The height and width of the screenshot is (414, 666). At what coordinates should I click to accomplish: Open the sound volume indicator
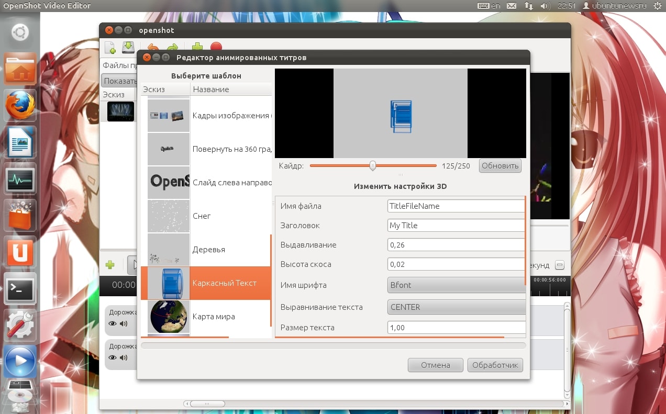[545, 6]
